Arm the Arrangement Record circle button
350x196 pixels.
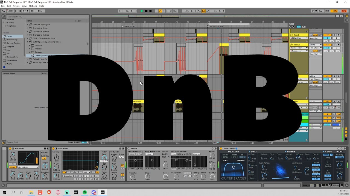click(x=150, y=11)
